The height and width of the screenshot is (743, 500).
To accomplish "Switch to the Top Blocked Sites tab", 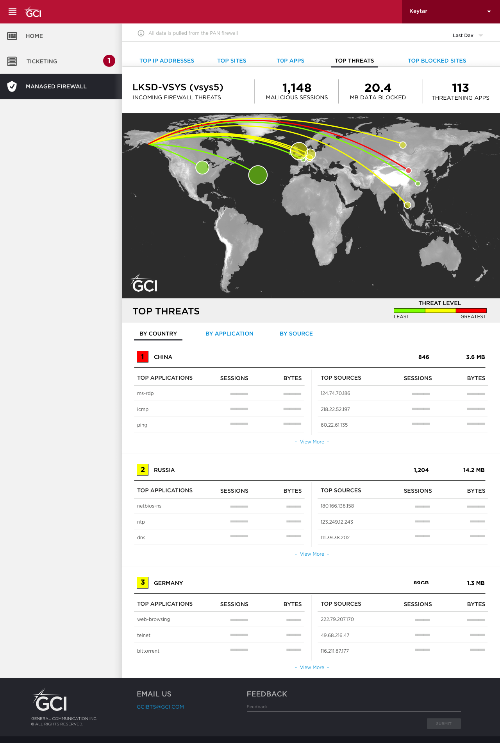I will point(437,61).
